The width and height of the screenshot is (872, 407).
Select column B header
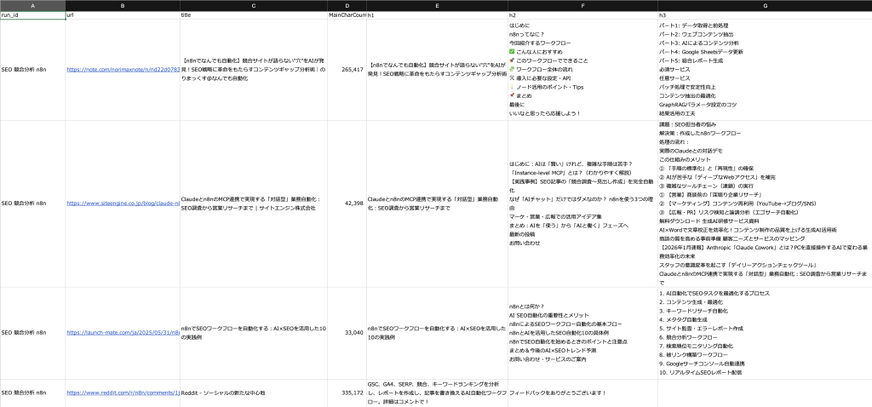coord(123,6)
